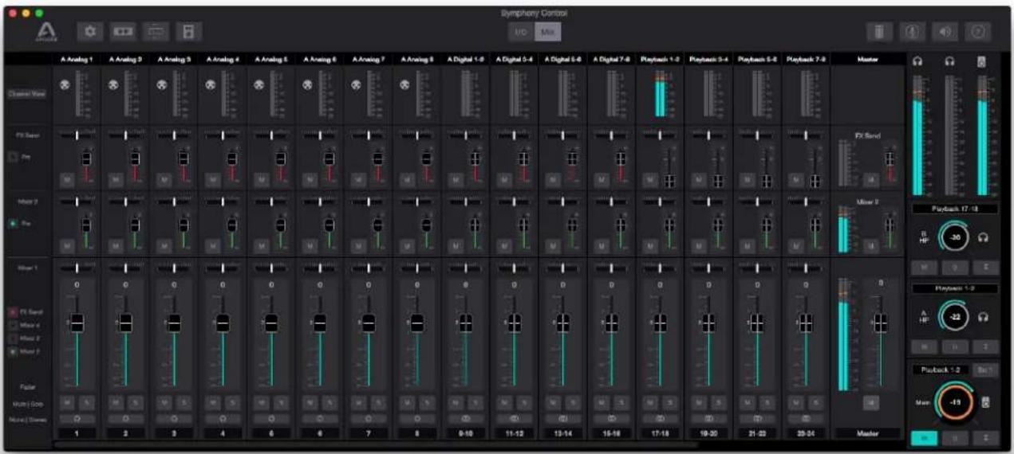This screenshot has width=1014, height=454.
Task: Open the Playback 17-18 source dropdown for headphone B
Action: tap(954, 208)
